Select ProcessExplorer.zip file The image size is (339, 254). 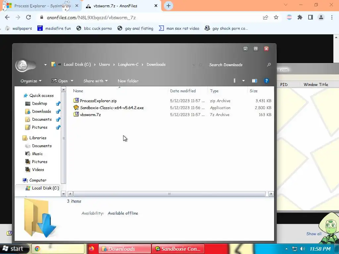98,101
